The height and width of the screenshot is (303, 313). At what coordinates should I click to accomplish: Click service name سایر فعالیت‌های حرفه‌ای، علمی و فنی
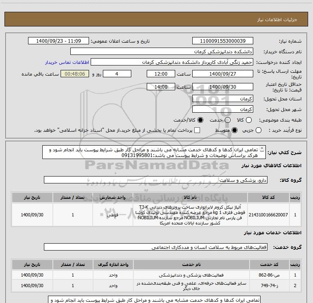click(x=191, y=286)
